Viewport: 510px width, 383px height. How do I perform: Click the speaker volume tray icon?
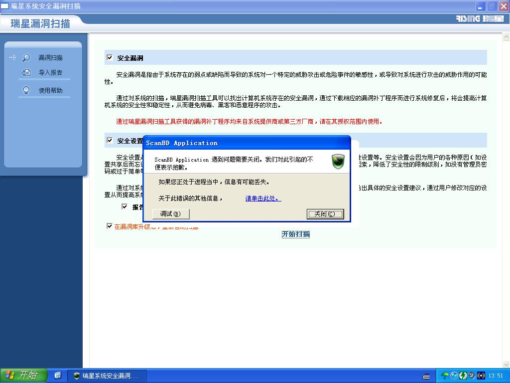tap(472, 376)
